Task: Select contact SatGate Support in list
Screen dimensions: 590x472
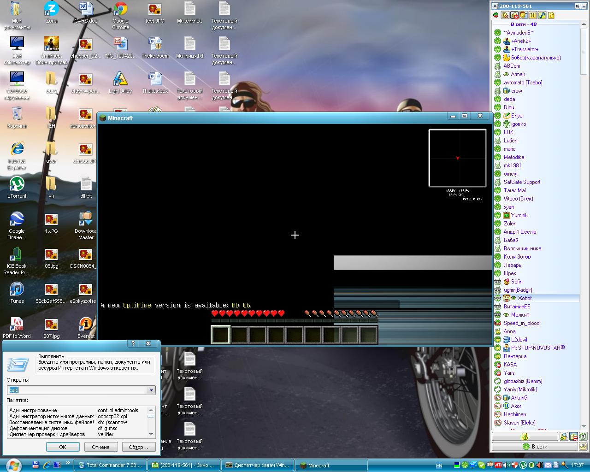Action: coord(522,182)
